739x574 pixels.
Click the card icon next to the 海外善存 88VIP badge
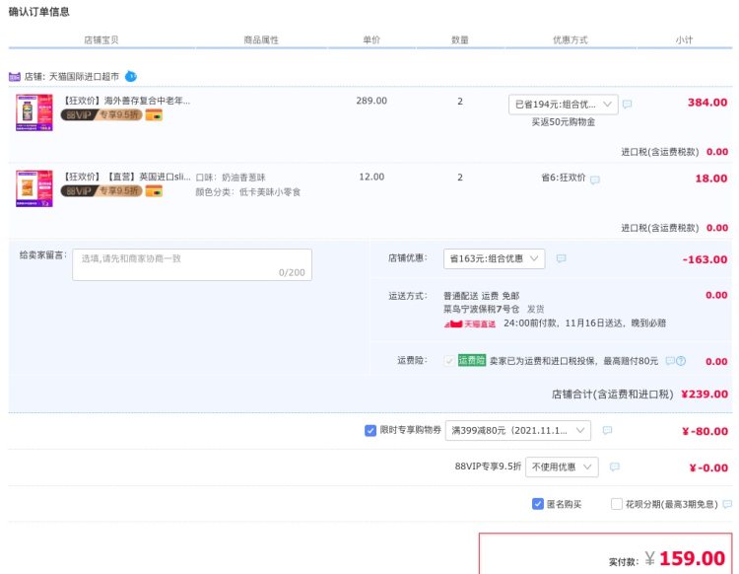154,114
